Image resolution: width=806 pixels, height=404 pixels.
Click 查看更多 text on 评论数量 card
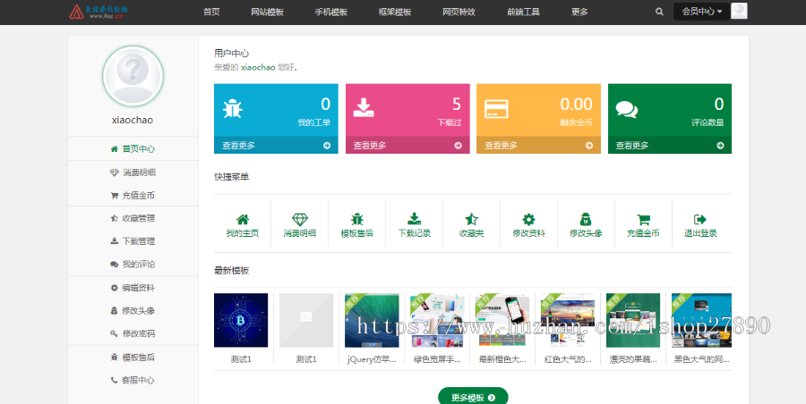632,146
